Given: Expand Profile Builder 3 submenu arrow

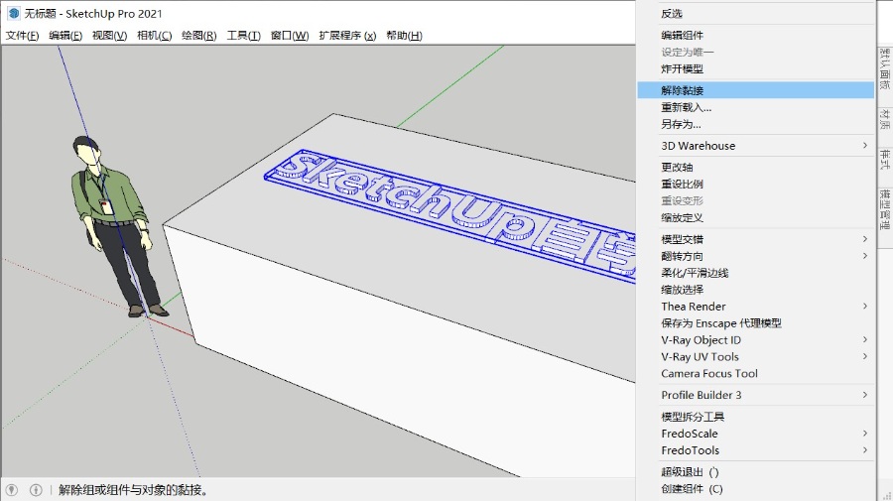Looking at the screenshot, I should click(864, 395).
